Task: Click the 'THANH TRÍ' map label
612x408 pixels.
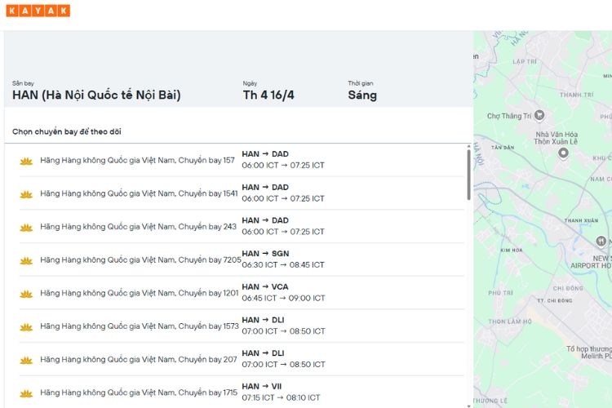Action: coord(576,95)
